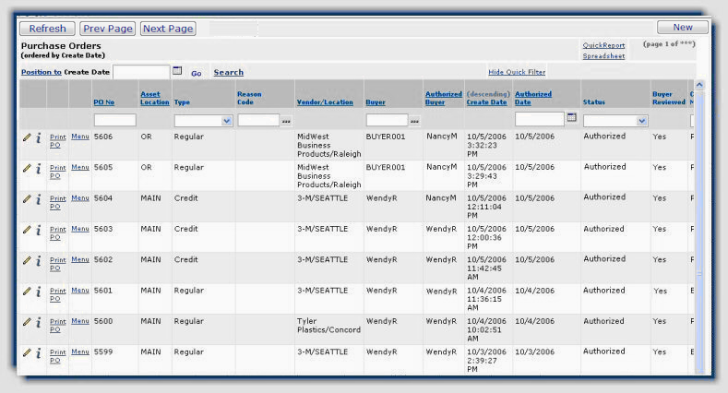This screenshot has width=728, height=393.
Task: View info icon for PO 5600
Action: [38, 322]
